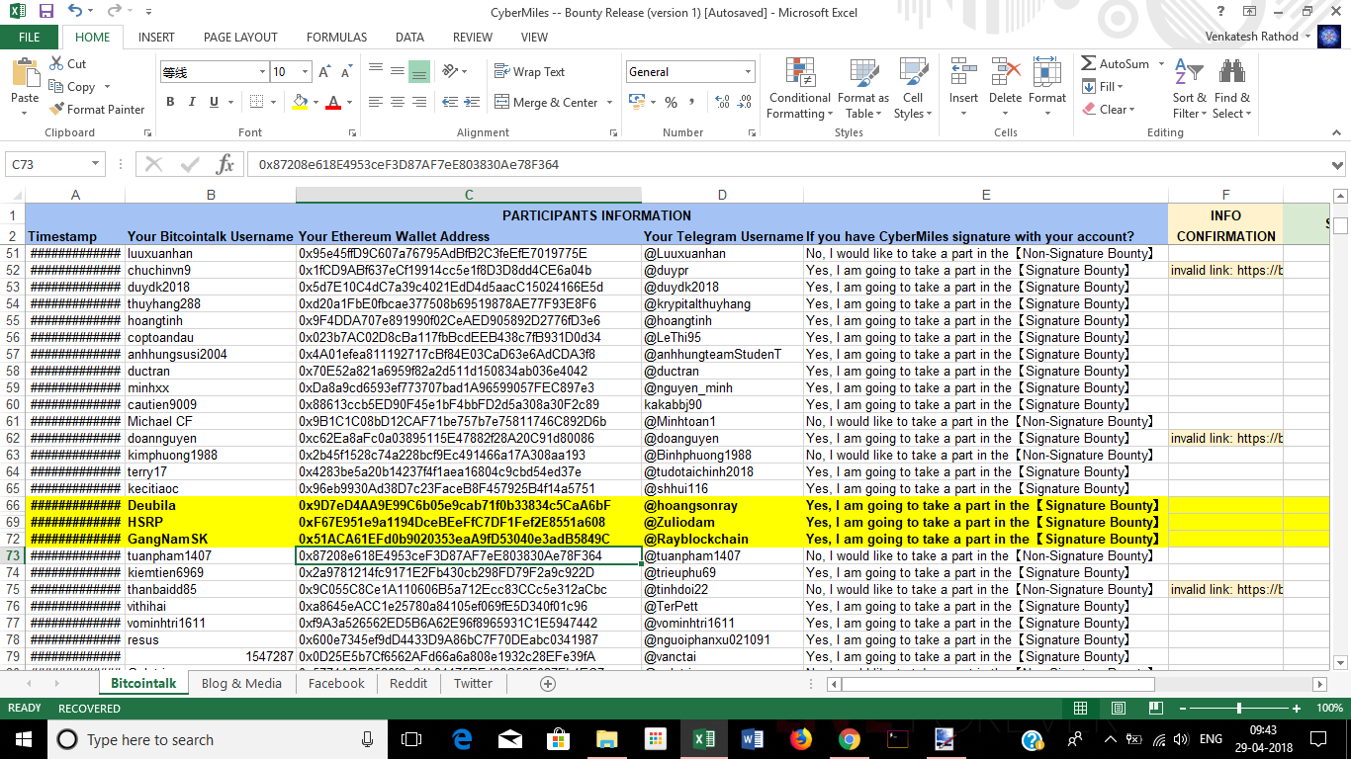Open the Clear dropdown in Editing group
This screenshot has width=1351, height=759.
pos(1110,110)
